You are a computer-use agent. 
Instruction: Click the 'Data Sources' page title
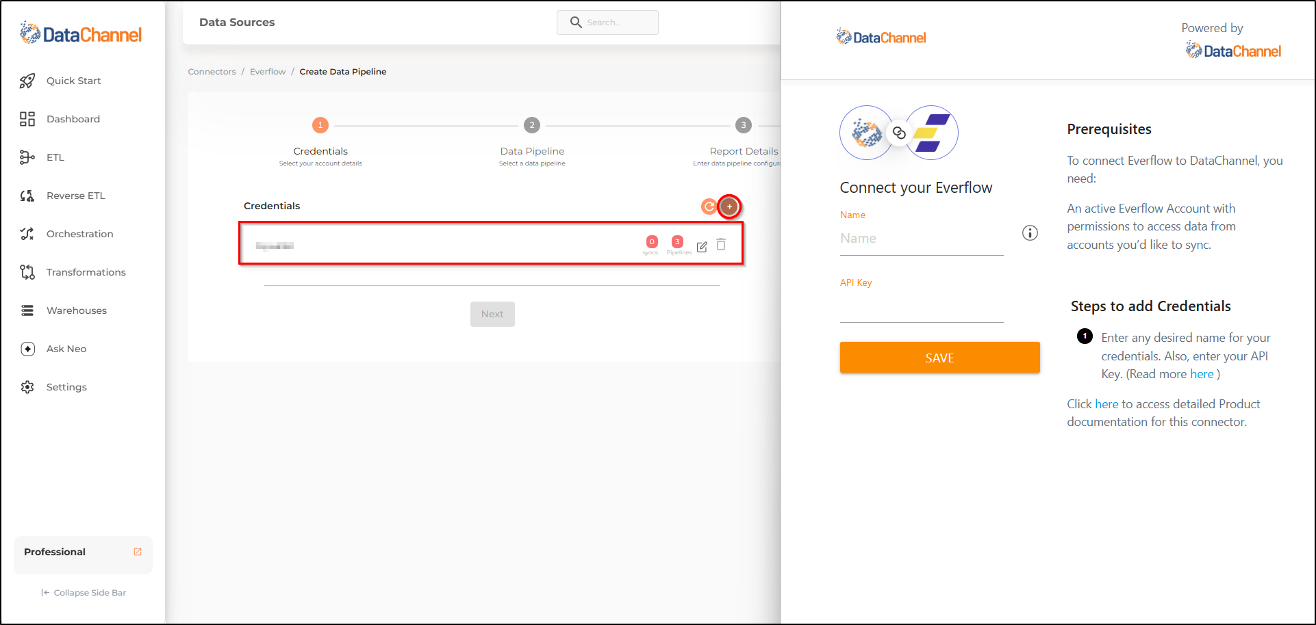tap(237, 23)
